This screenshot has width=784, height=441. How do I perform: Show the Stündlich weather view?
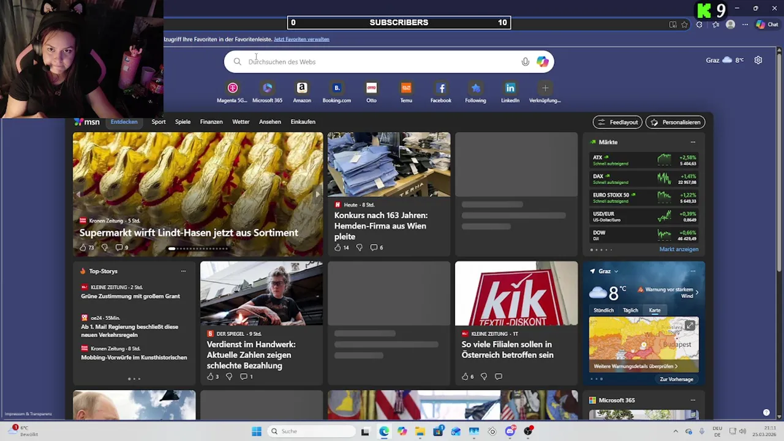[603, 311]
